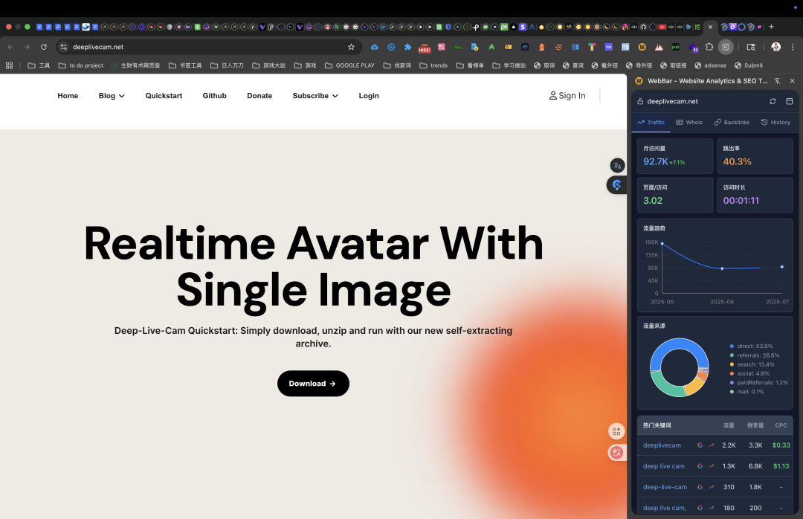Open the GOOGLE PLAY bookmark folder
803x519 pixels.
coord(349,65)
